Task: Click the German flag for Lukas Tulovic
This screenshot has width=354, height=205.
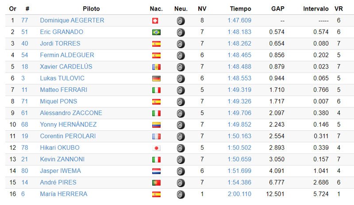Action: pyautogui.click(x=156, y=78)
